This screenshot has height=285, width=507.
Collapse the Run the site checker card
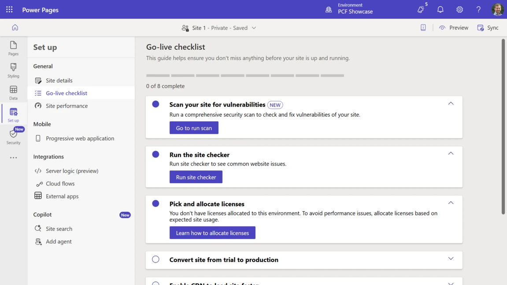(451, 153)
